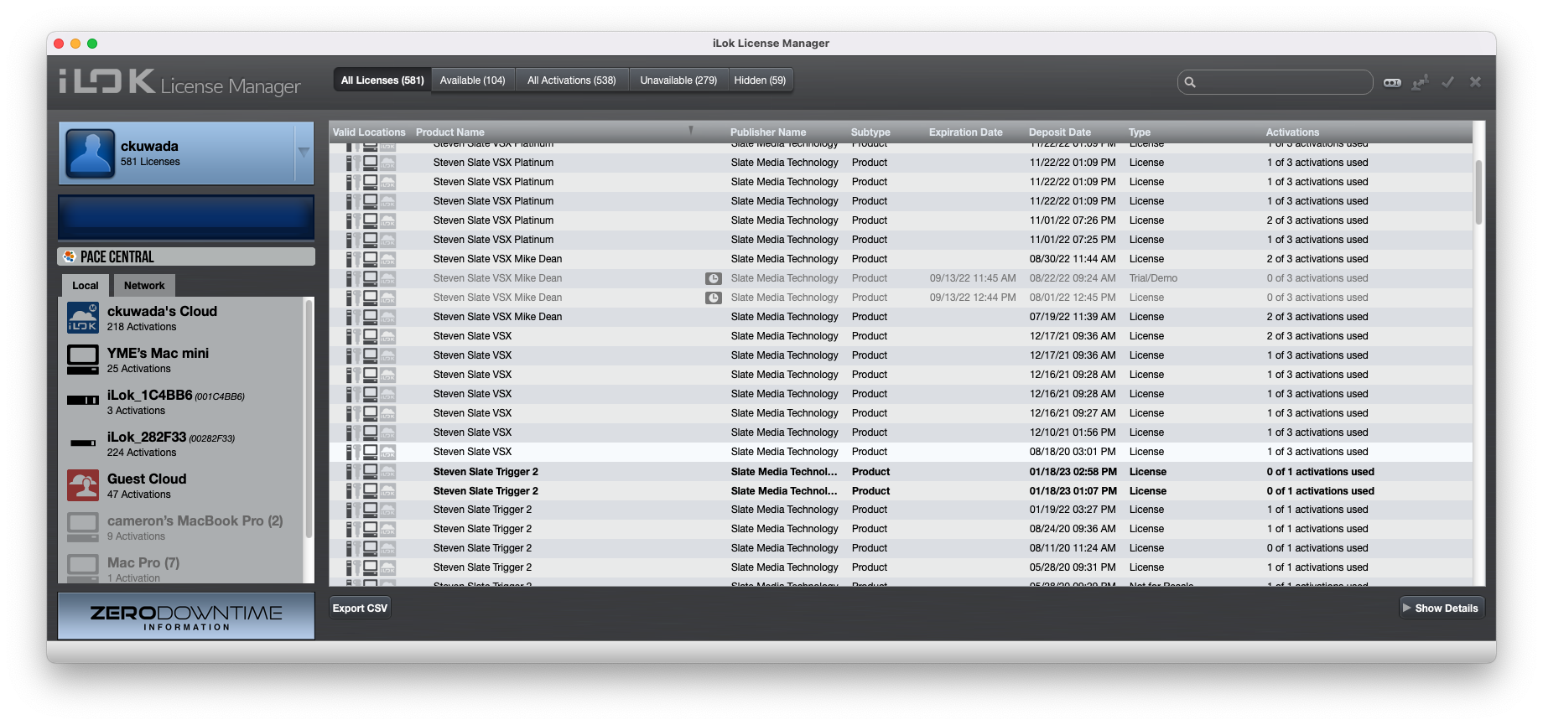The height and width of the screenshot is (725, 1543).
Task: Click location icons on the 11/01/22 07:26 PM row
Action: click(x=371, y=220)
